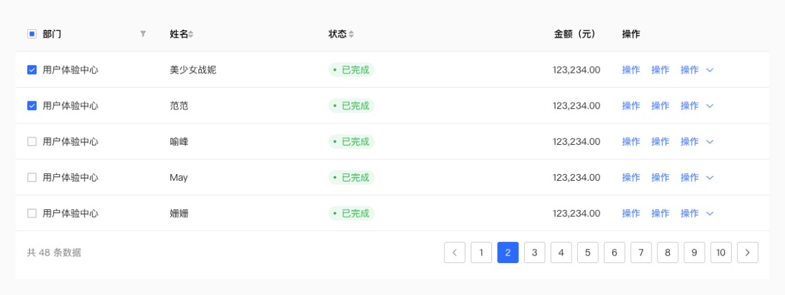Image resolution: width=785 pixels, height=295 pixels.
Task: Sort by 姓名 column arrows
Action: (191, 34)
